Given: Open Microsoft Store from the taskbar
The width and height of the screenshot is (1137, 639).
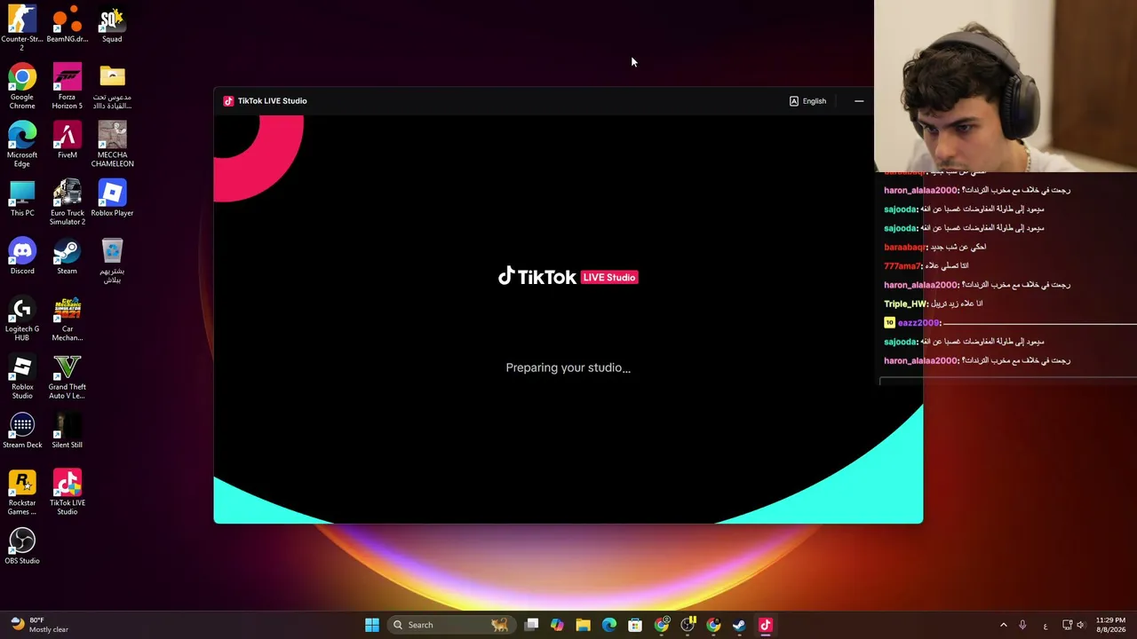Looking at the screenshot, I should tap(635, 625).
